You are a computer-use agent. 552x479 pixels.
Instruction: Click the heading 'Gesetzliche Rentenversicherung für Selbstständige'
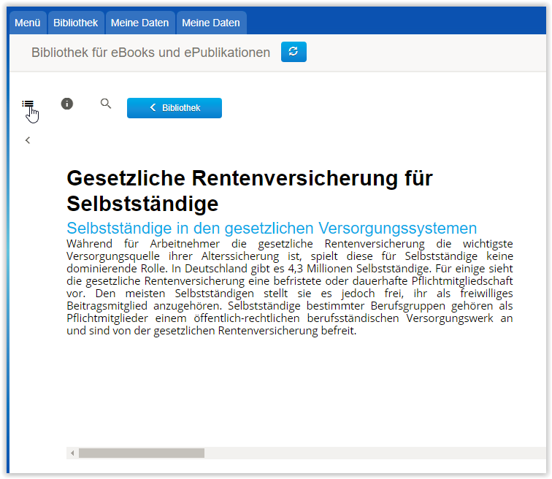[x=250, y=190]
